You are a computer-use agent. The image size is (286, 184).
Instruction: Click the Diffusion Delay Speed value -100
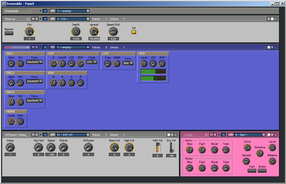pos(51,154)
